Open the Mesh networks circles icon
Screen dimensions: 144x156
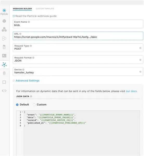point(4,38)
